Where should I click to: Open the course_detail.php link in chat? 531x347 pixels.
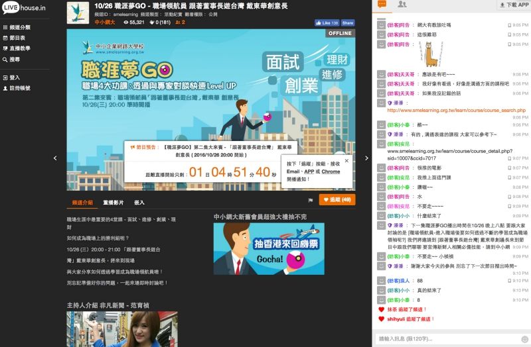click(x=450, y=154)
